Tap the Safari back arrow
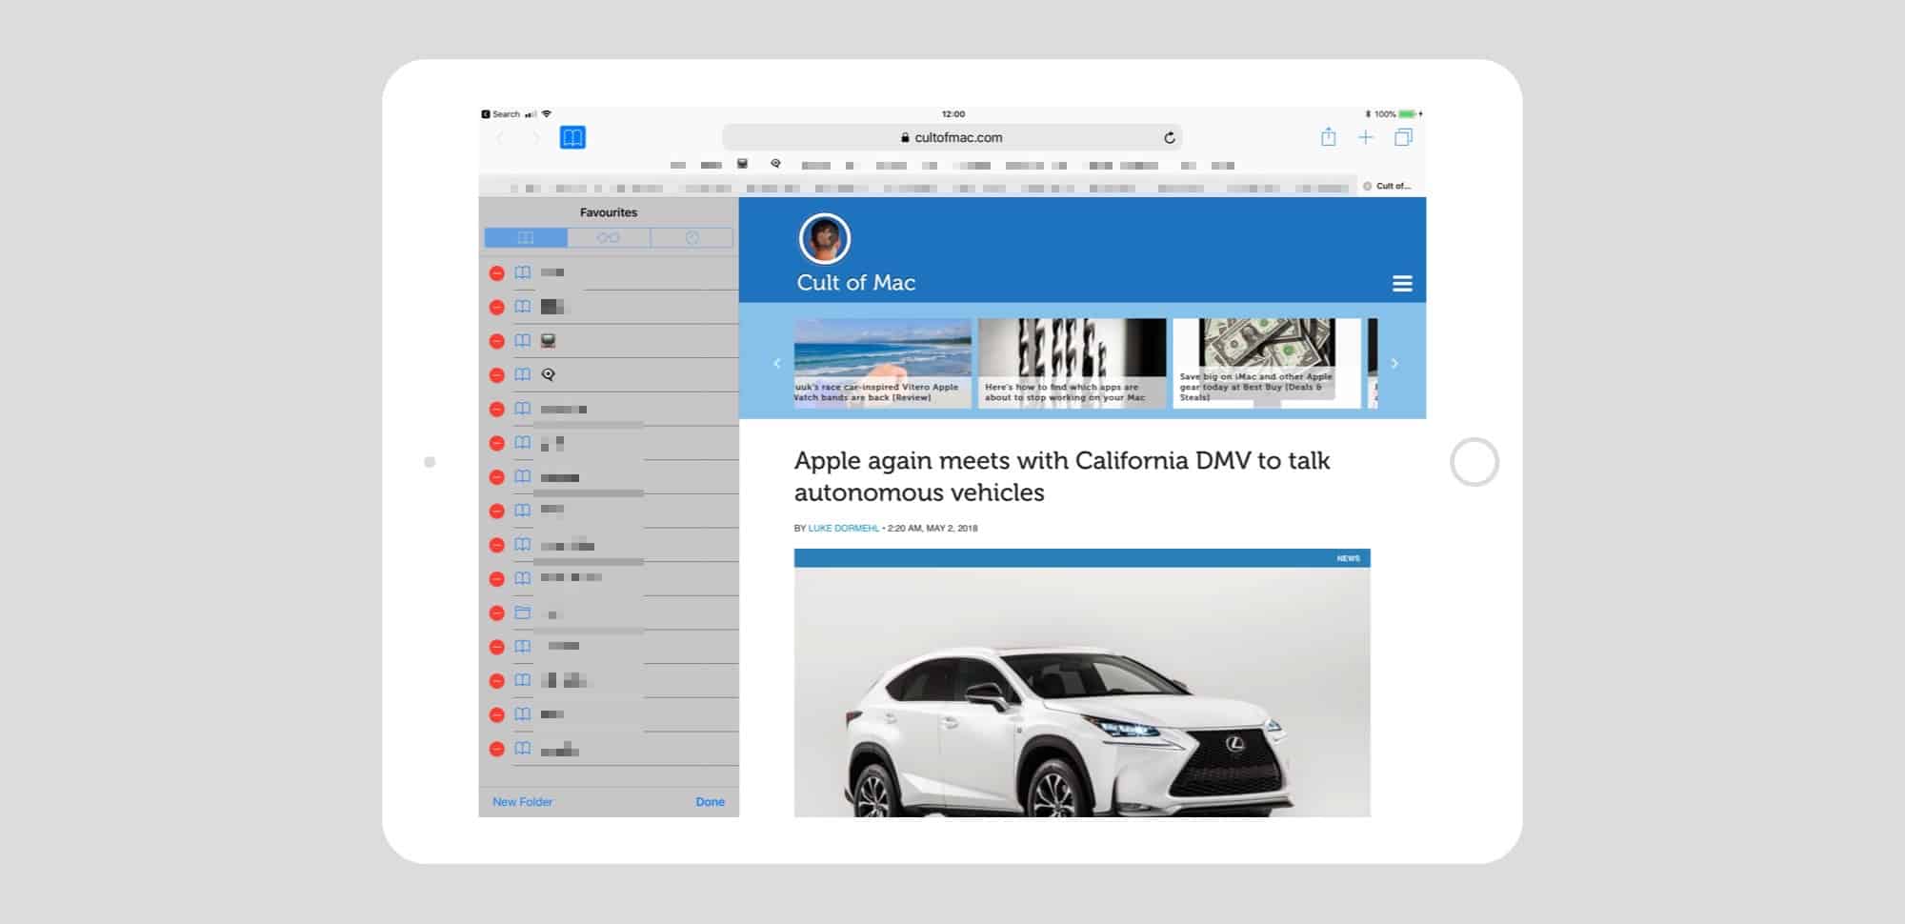The image size is (1905, 924). (x=500, y=138)
